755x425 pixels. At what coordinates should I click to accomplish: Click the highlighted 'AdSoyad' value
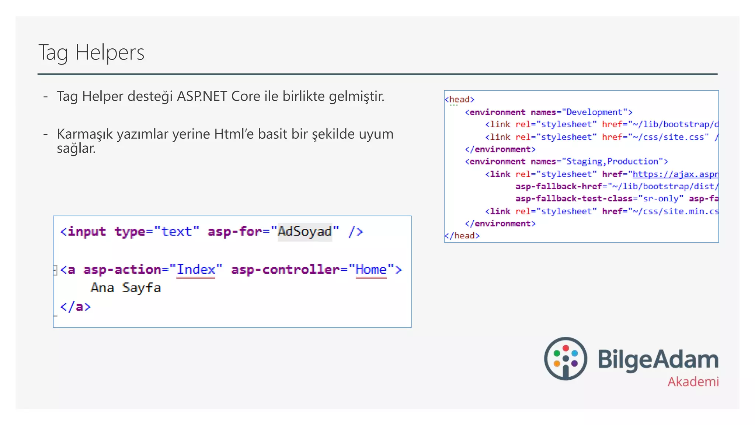305,231
